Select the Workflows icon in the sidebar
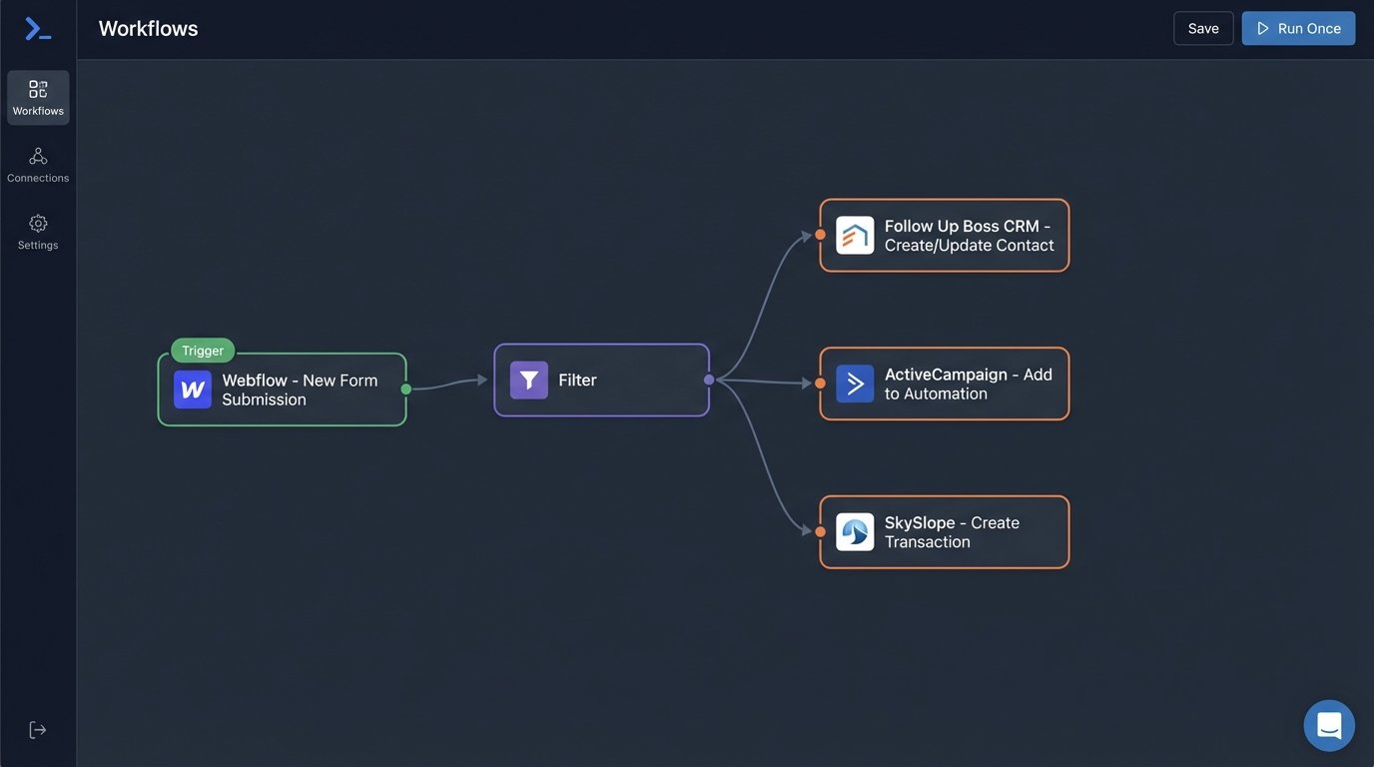1374x767 pixels. coord(38,88)
